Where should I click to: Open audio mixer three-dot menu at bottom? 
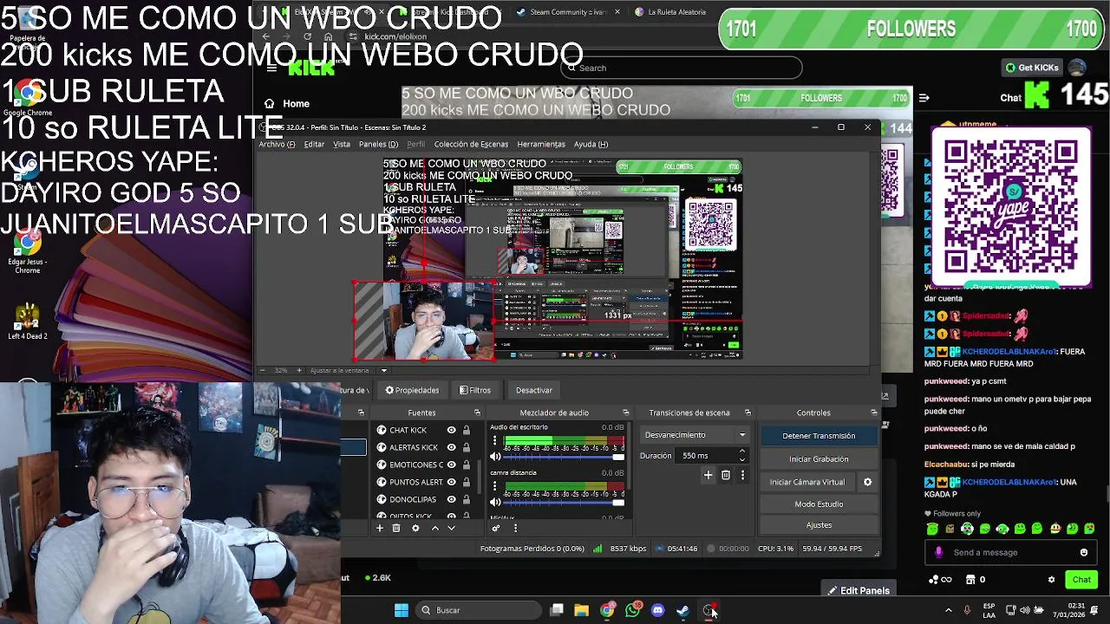coord(515,528)
